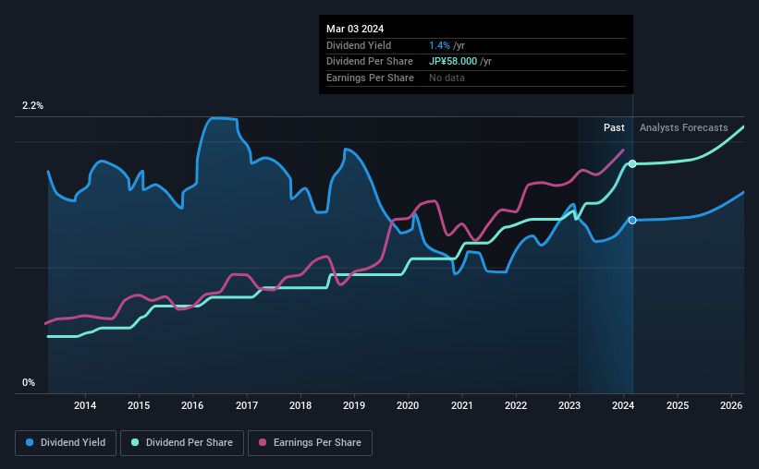Click the 2019 x-axis label
759x469 pixels.
[354, 405]
